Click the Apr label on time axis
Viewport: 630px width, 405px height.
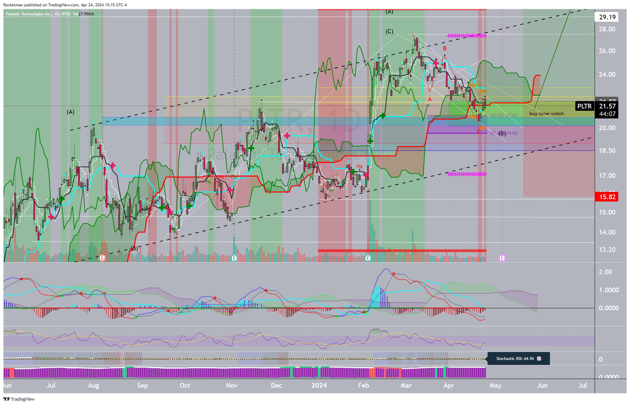449,385
